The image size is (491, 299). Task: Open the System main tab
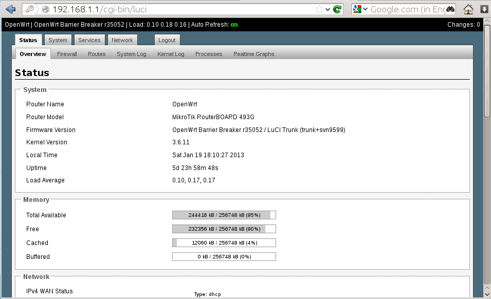(58, 40)
